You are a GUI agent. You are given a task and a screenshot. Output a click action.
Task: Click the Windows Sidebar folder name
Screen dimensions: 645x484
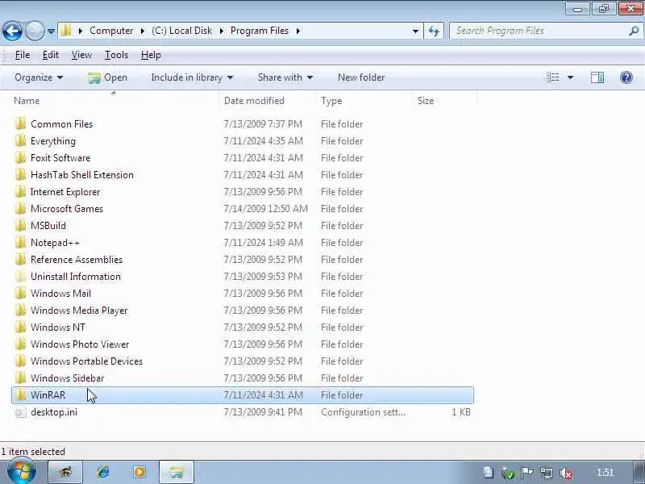point(68,378)
